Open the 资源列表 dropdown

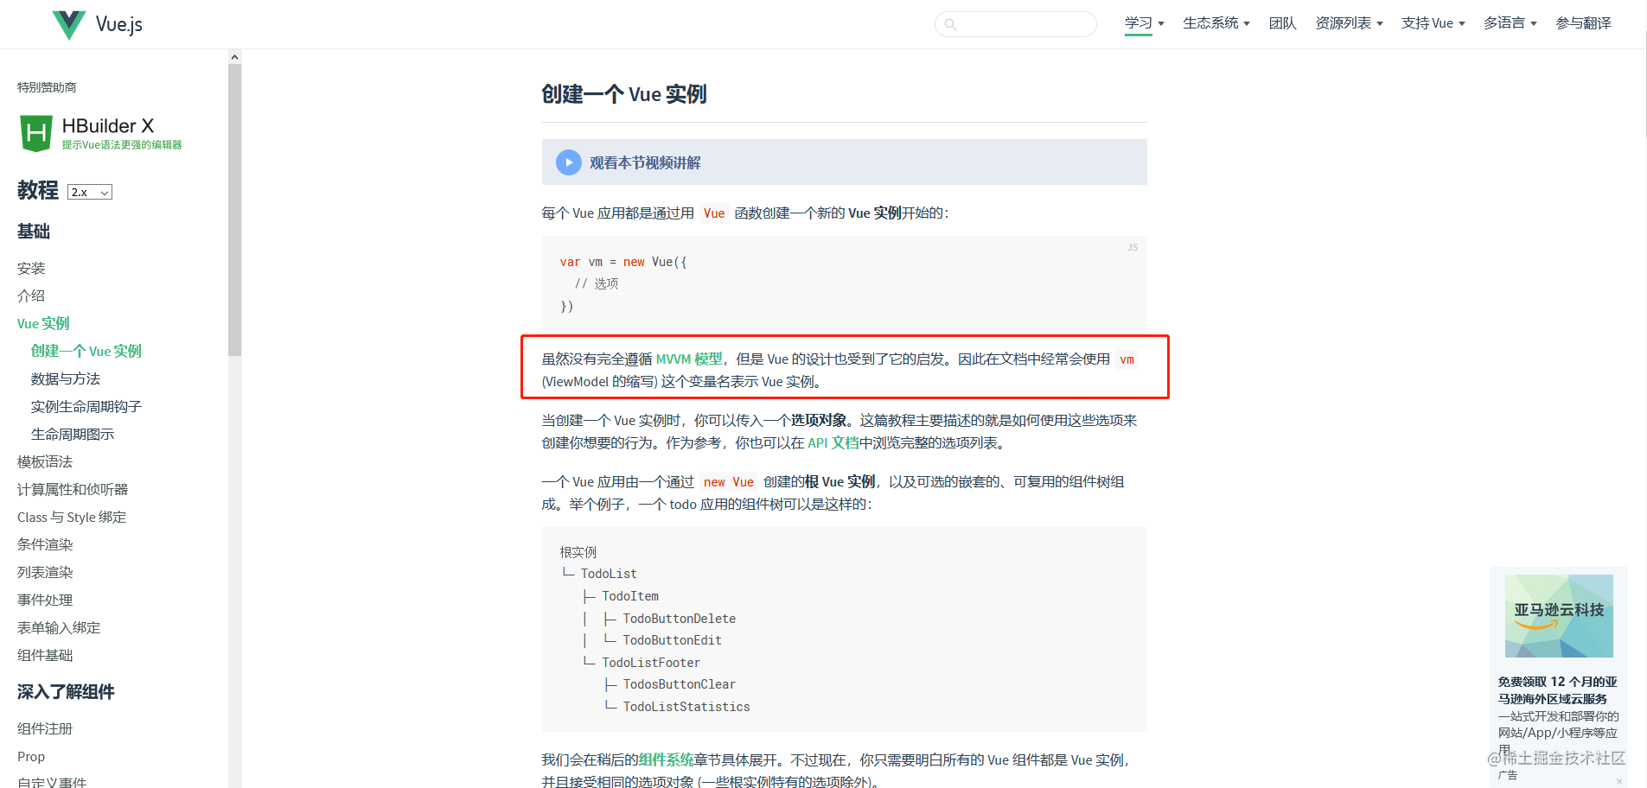coord(1349,23)
